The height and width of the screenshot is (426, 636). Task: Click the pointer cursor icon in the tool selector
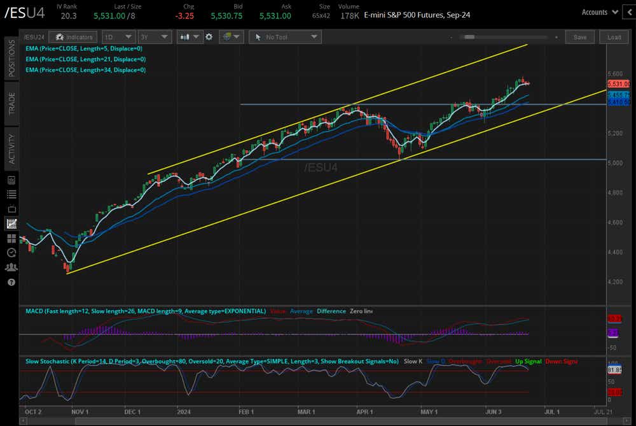258,37
